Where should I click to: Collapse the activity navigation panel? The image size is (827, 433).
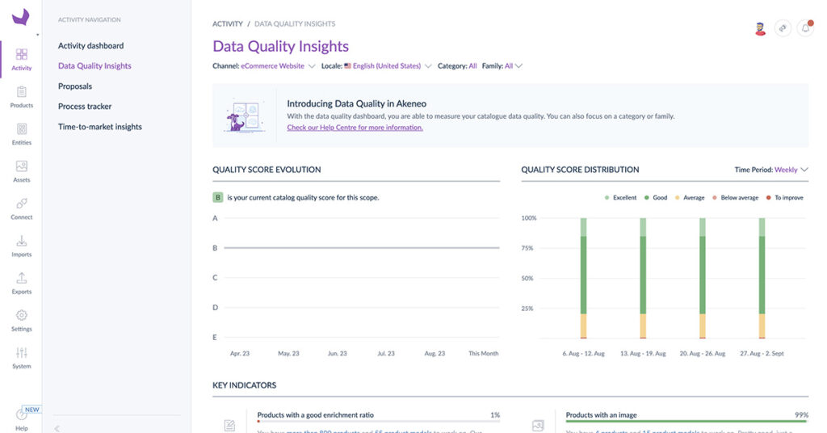(57, 428)
